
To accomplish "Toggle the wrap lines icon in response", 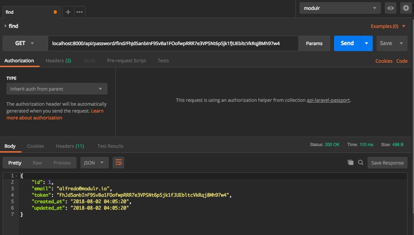I will click(x=119, y=162).
